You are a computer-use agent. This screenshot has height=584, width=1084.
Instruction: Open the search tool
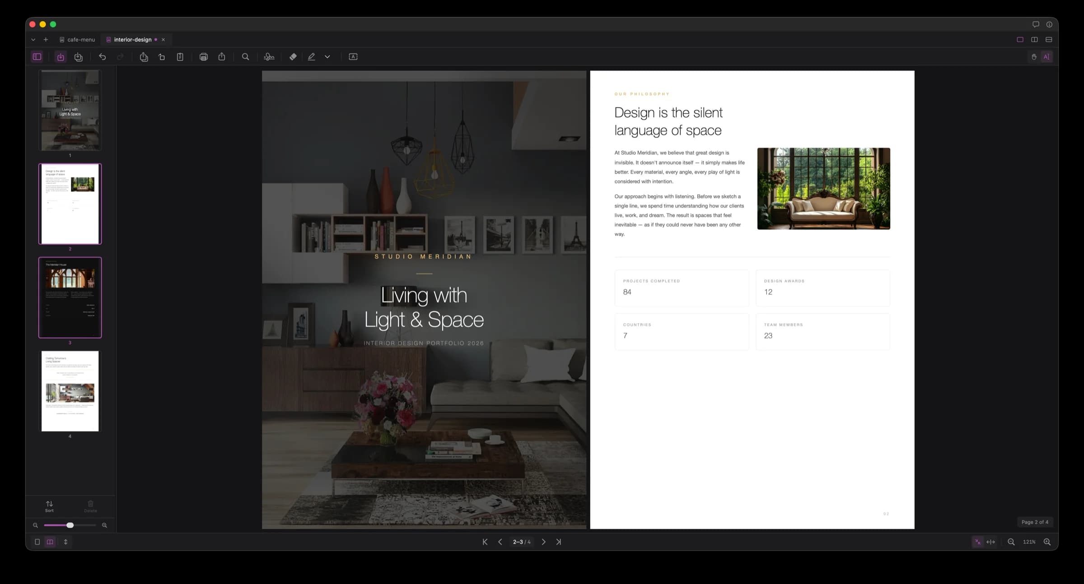click(x=245, y=56)
